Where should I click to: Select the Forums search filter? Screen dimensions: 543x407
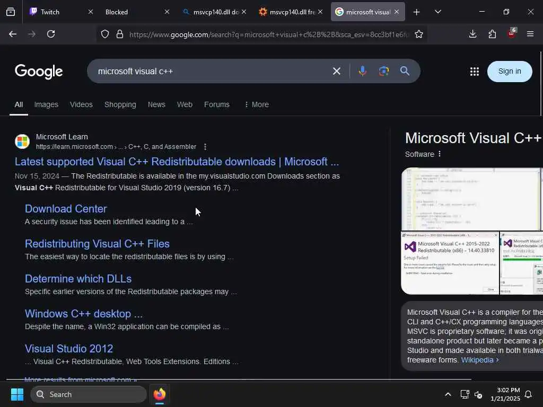(x=217, y=104)
